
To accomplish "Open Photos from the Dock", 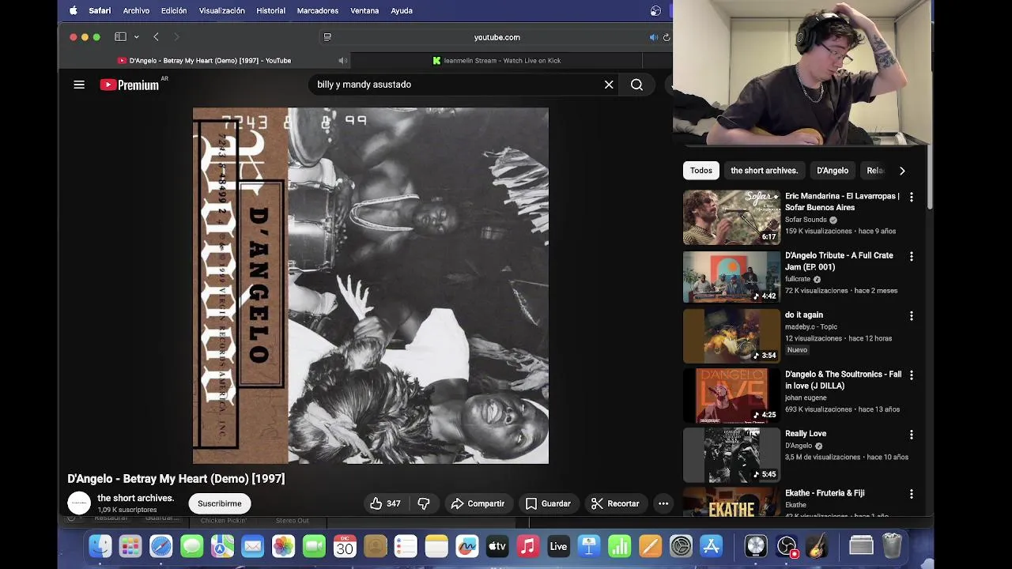I will coord(284,546).
